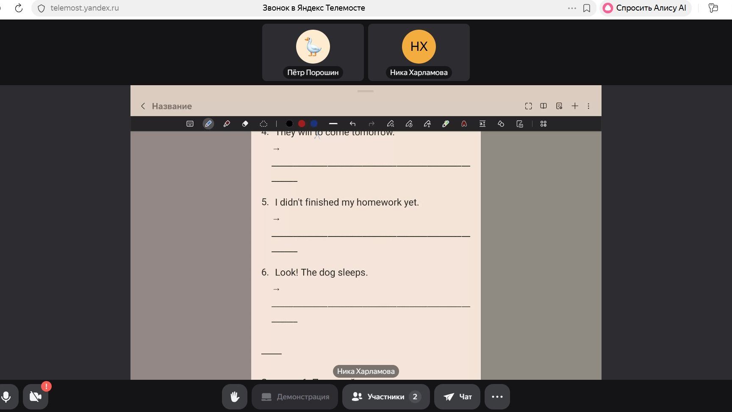
Task: Select pen-to-shape conversion tool
Action: (x=409, y=124)
